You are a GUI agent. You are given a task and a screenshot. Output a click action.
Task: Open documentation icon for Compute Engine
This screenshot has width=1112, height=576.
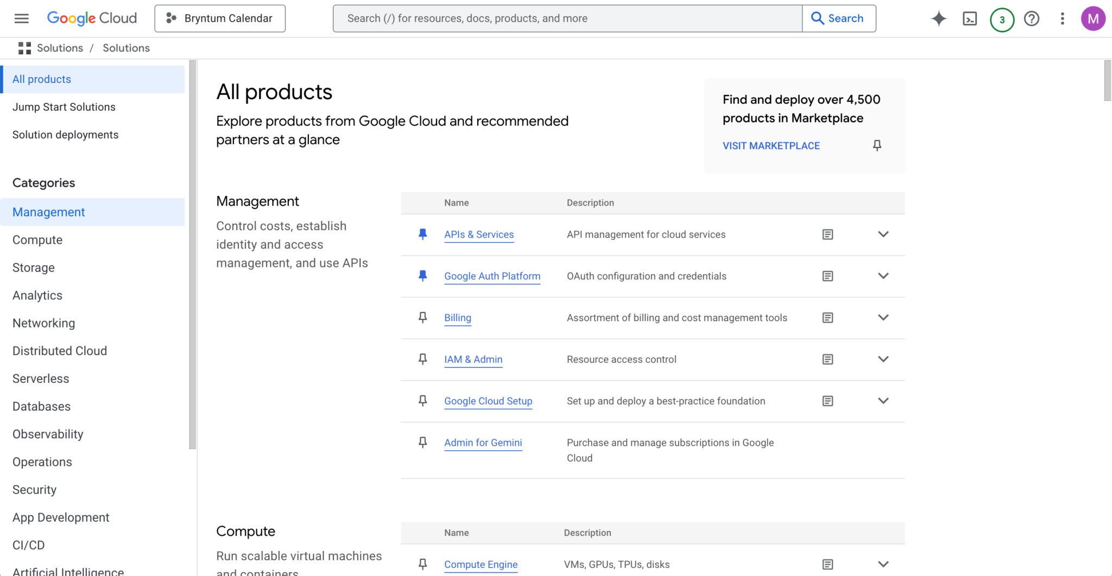(x=827, y=565)
